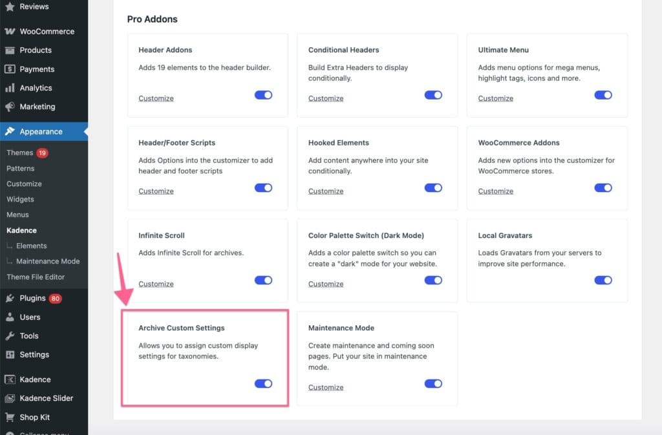Open the Themes menu item

(19, 153)
